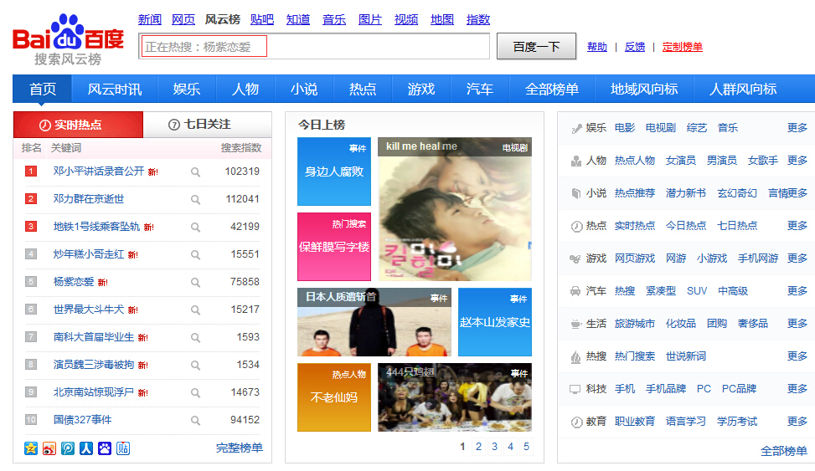815x471 pixels.
Task: Click the 热搜 category flame icon
Action: (x=576, y=356)
